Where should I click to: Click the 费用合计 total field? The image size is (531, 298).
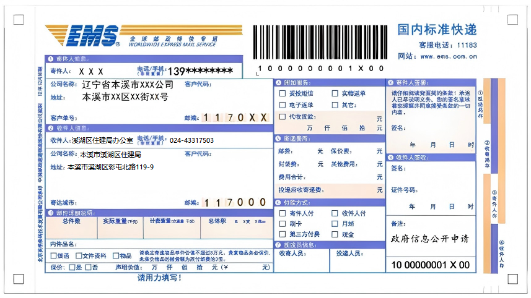(330, 177)
